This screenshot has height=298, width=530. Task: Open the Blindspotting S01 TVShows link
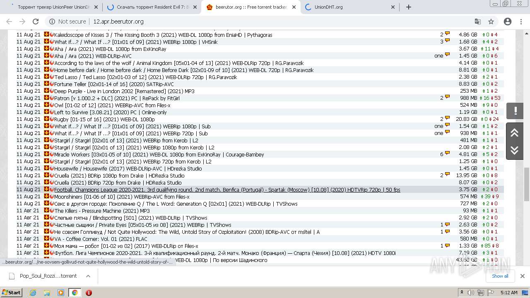131,218
